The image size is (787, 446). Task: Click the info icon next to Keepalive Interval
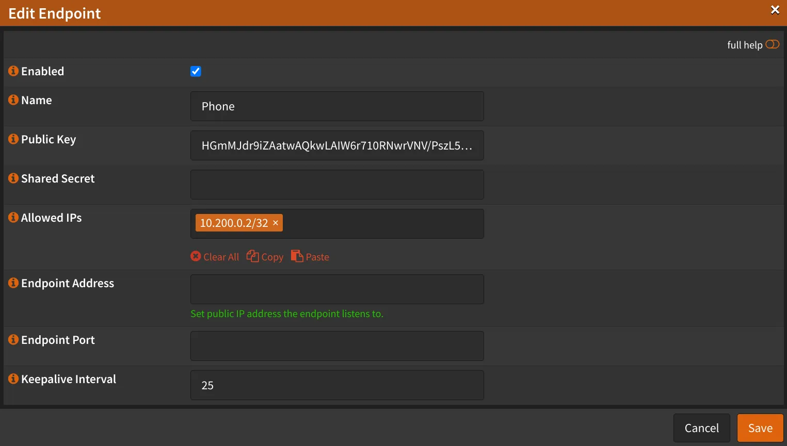coord(13,378)
